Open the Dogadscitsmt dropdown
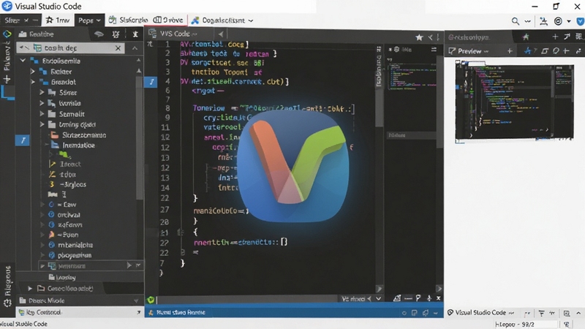 (222, 20)
